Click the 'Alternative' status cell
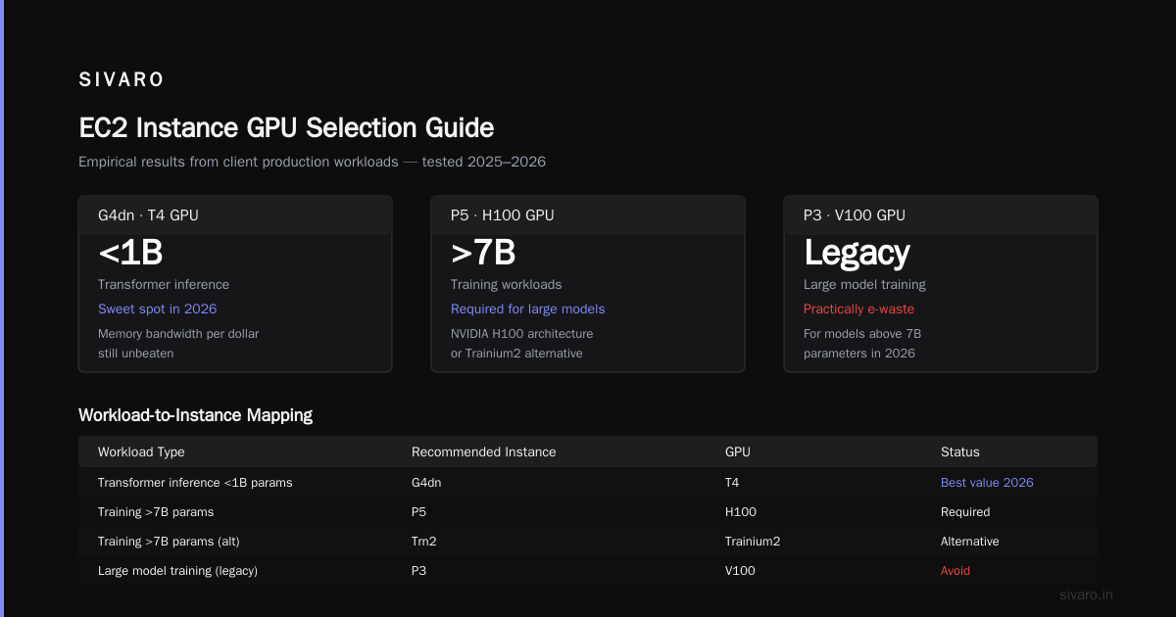 tap(970, 542)
